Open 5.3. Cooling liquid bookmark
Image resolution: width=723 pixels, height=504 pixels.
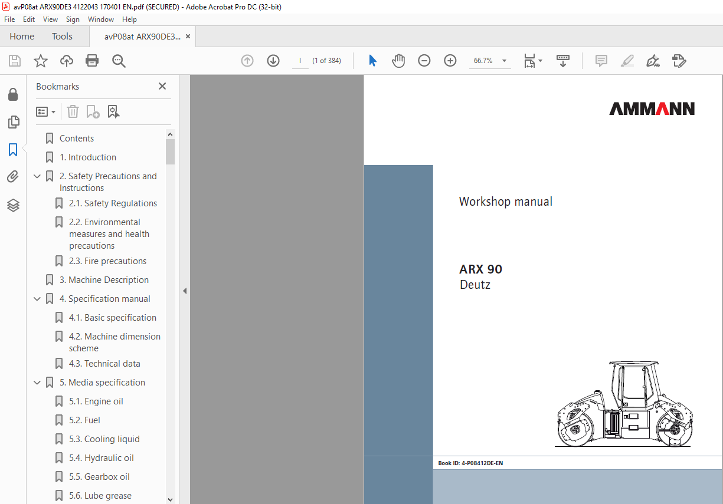(x=104, y=439)
